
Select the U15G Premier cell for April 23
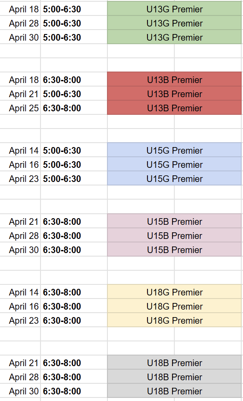pos(174,178)
